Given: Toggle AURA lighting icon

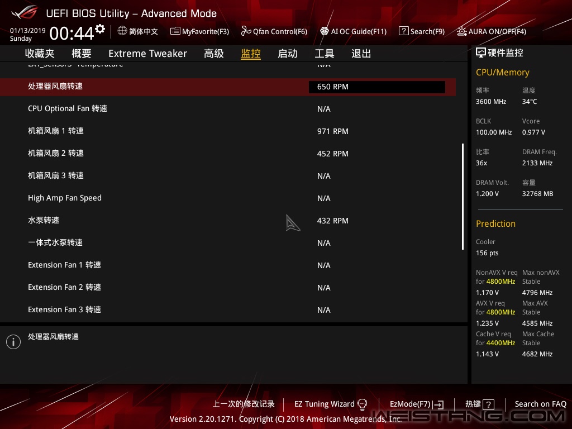Looking at the screenshot, I should [x=461, y=31].
